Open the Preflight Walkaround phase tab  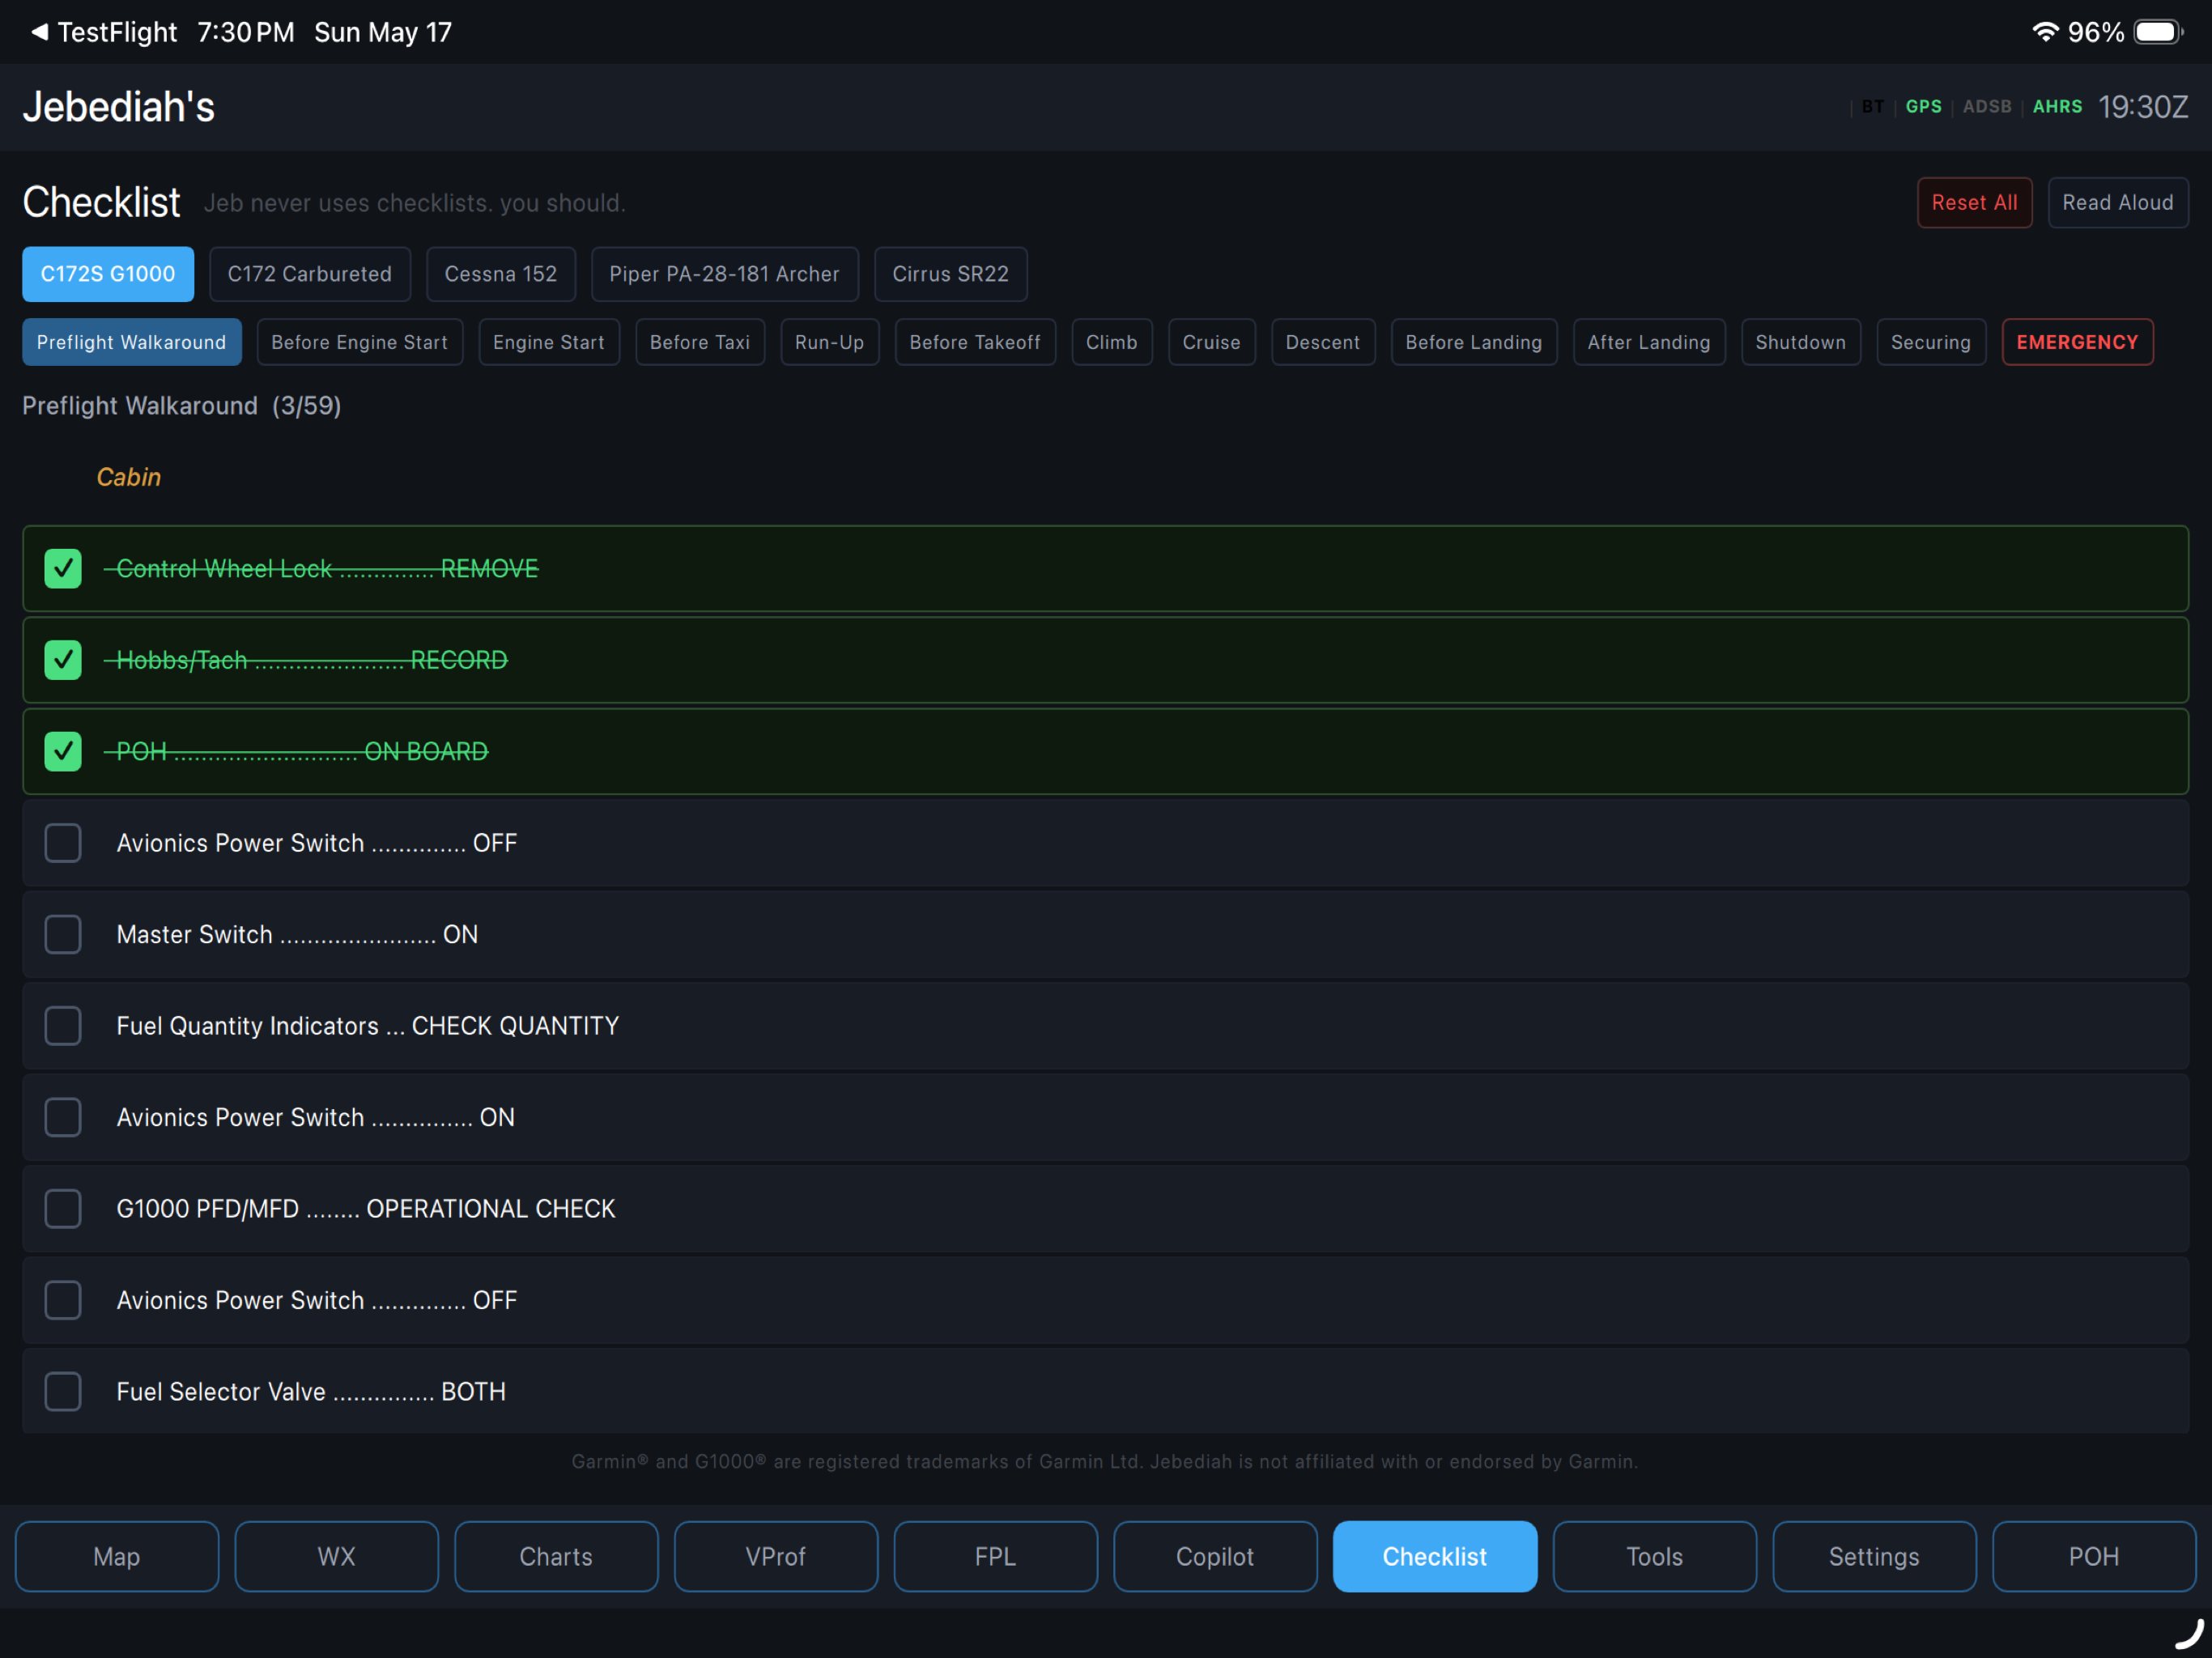coord(132,342)
